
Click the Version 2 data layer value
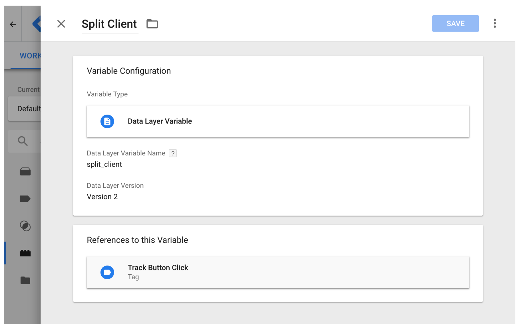pos(102,197)
